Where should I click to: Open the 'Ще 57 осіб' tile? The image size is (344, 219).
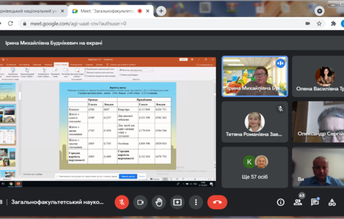pos(255,167)
